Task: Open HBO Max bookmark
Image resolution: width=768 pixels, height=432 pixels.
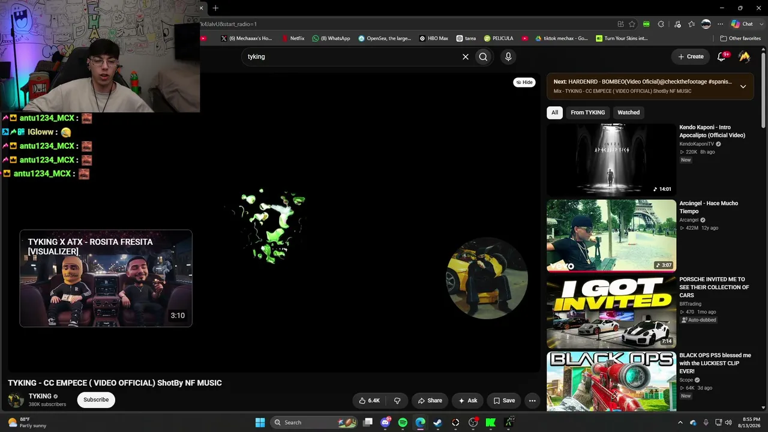Action: click(433, 38)
